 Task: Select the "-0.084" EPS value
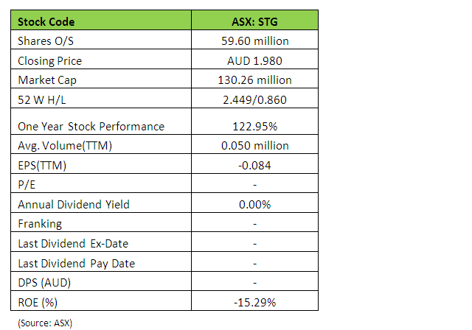(254, 165)
